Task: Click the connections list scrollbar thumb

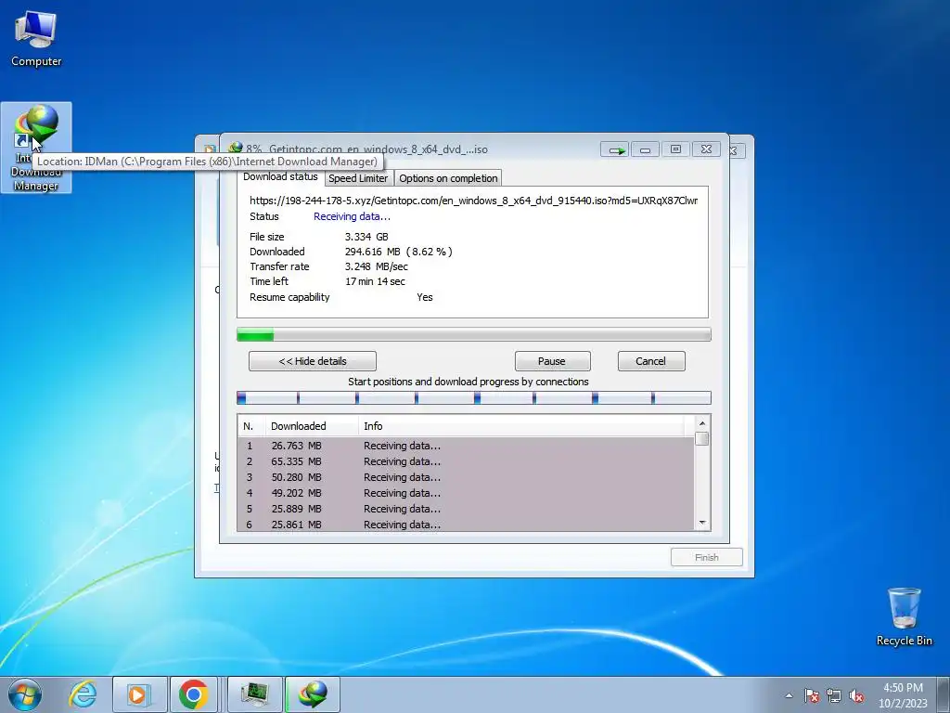Action: pos(702,439)
